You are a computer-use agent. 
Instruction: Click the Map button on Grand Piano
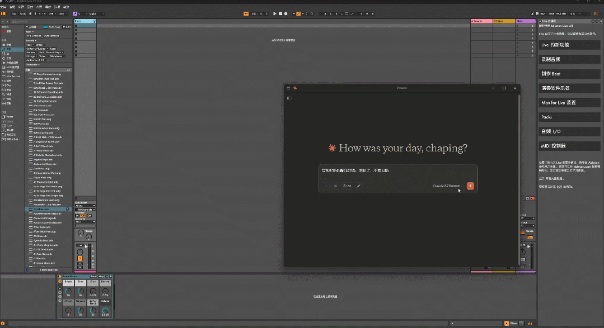[101, 276]
